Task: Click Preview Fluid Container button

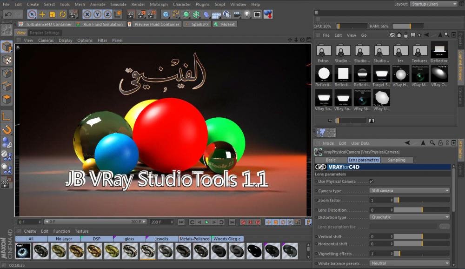Action: [x=153, y=24]
